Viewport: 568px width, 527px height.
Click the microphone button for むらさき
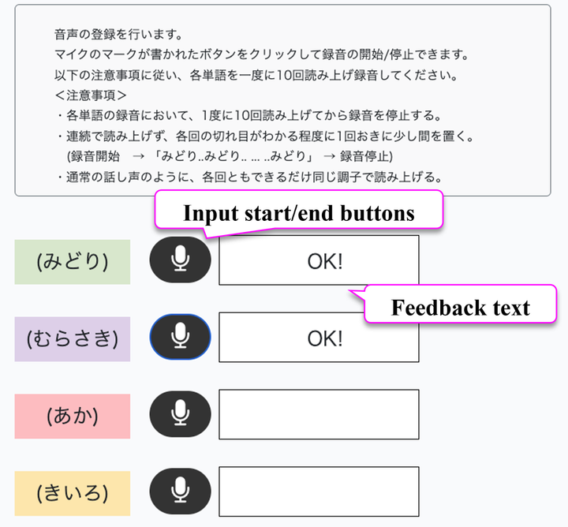(180, 337)
